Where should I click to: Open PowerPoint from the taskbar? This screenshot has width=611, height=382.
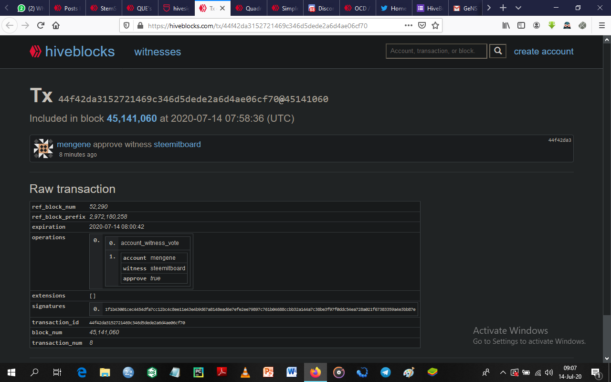[269, 372]
